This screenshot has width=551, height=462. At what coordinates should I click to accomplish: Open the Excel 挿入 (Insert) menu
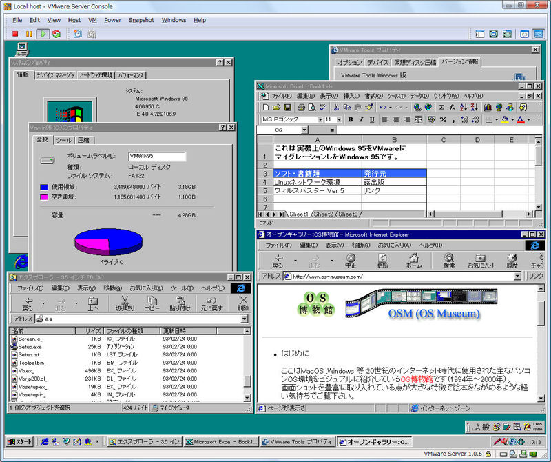(351, 96)
